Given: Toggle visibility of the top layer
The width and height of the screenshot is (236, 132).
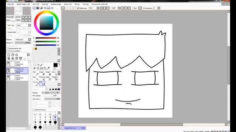Looking at the screenshot, I should pyautogui.click(x=8, y=62).
